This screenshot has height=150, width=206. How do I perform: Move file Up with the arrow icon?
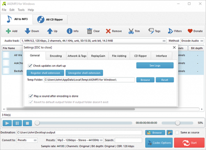tap(50, 31)
